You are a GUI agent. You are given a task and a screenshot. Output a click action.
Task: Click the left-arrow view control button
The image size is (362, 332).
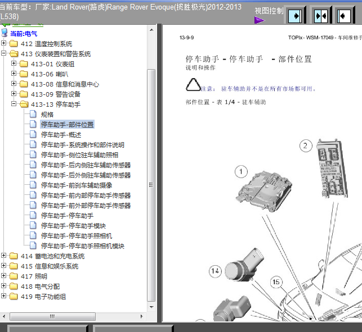click(x=344, y=16)
